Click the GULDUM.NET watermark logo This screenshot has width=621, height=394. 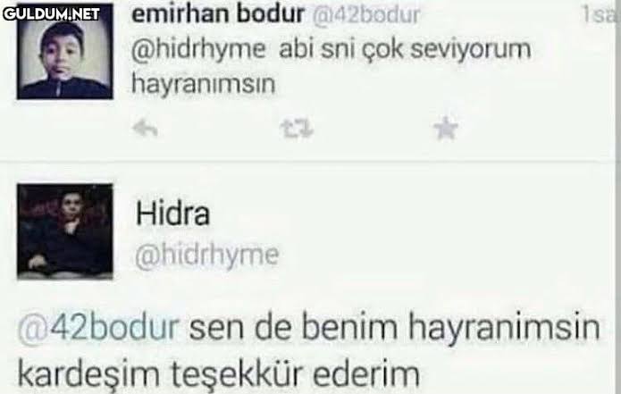point(52,14)
